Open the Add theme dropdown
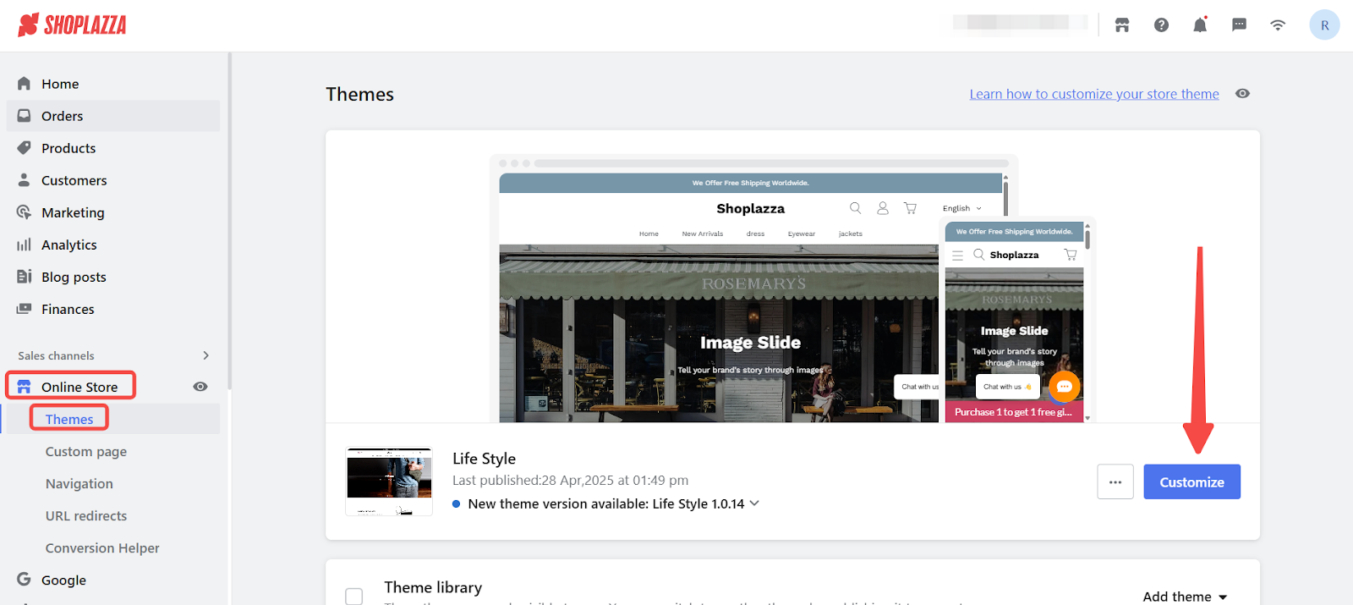The height and width of the screenshot is (605, 1353). pos(1185,597)
